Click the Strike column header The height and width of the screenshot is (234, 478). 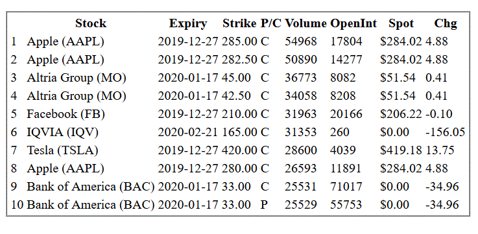point(239,23)
